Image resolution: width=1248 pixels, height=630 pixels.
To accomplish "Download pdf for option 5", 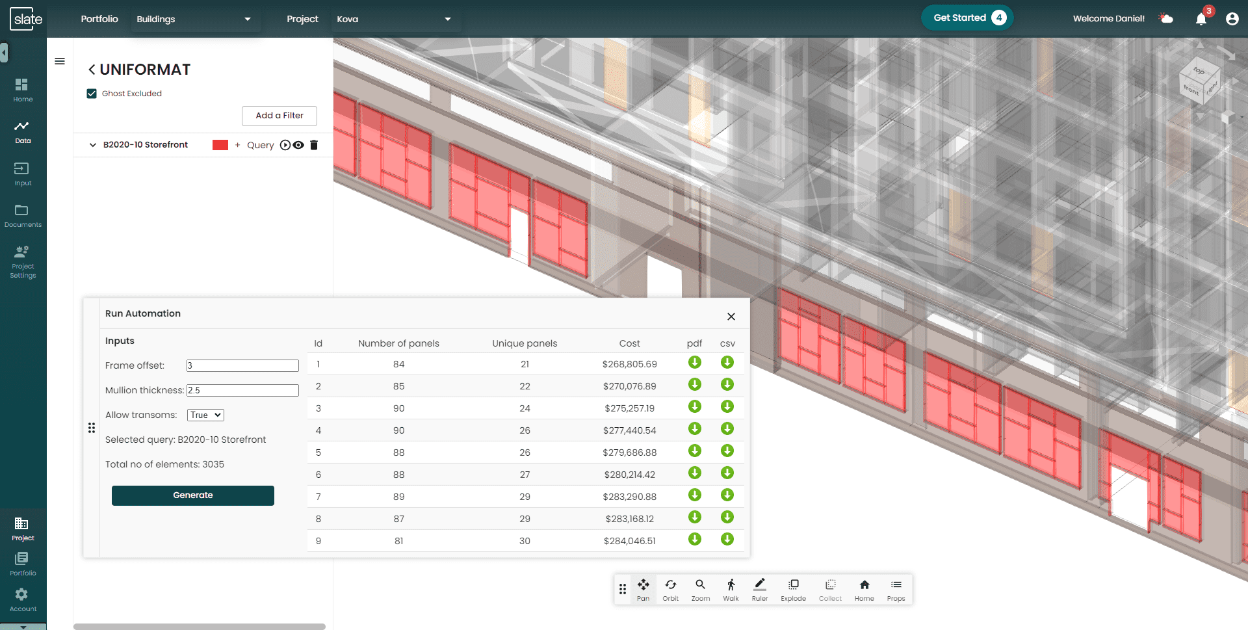I will 695,451.
